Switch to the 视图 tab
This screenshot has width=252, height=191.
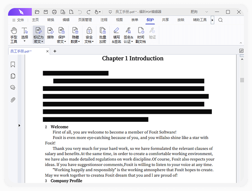[x=120, y=20]
